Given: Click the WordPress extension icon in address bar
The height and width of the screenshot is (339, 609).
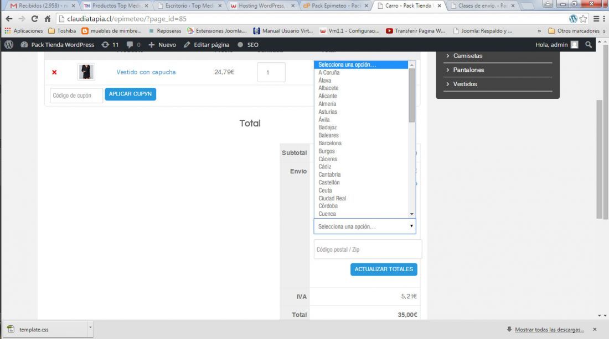Looking at the screenshot, I should click(573, 19).
